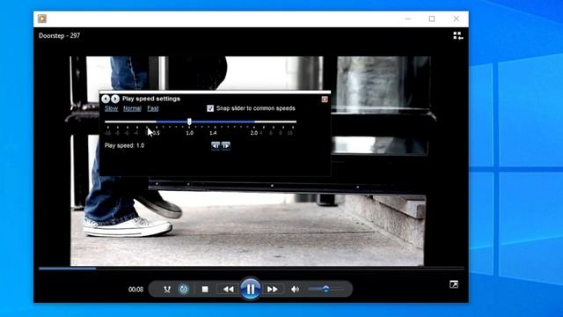This screenshot has width=563, height=317.
Task: Close the Media Player window
Action: [x=456, y=18]
